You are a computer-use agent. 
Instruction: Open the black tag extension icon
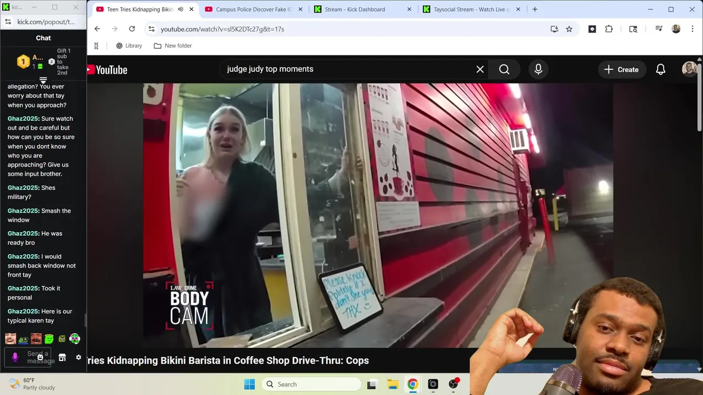point(592,29)
